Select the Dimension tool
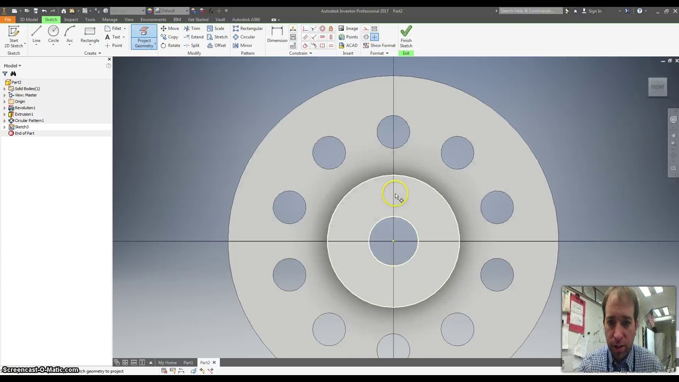The width and height of the screenshot is (679, 382). click(x=277, y=35)
